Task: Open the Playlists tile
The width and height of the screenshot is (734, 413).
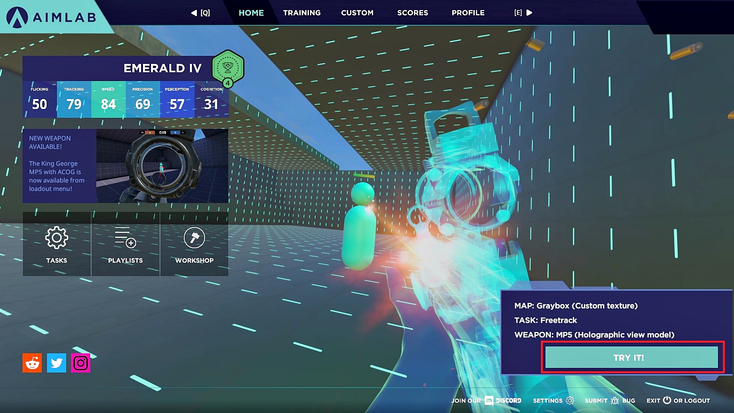Action: [125, 244]
